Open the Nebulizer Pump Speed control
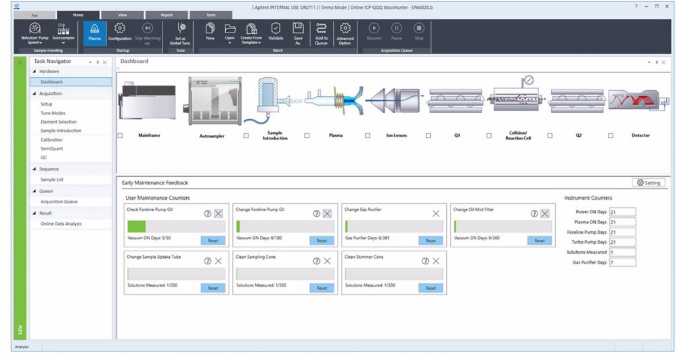This screenshot has height=357, width=677. pyautogui.click(x=35, y=34)
